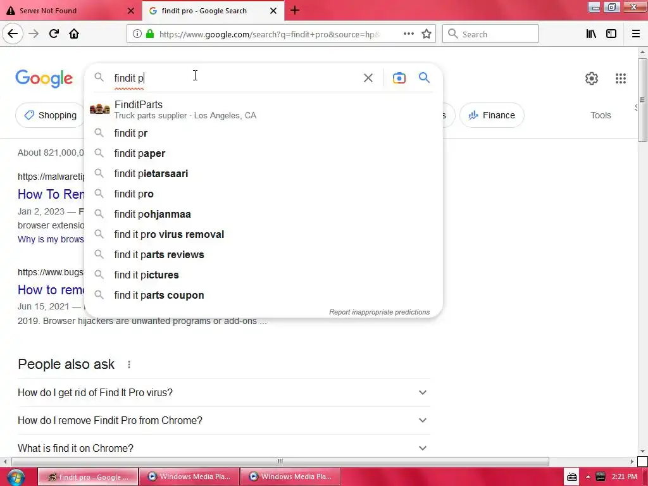
Task: Open More options beside People also ask
Action: pyautogui.click(x=129, y=364)
